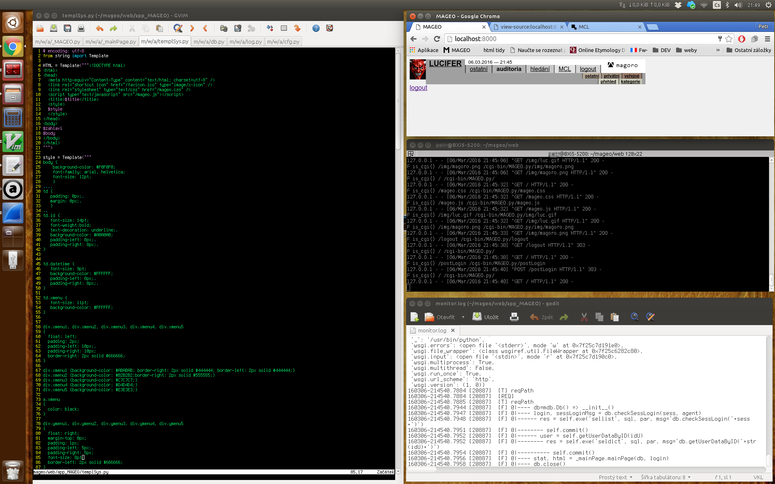Image resolution: width=775 pixels, height=484 pixels.
Task: Click the terminal window vertical scrollbar
Action: (x=771, y=224)
